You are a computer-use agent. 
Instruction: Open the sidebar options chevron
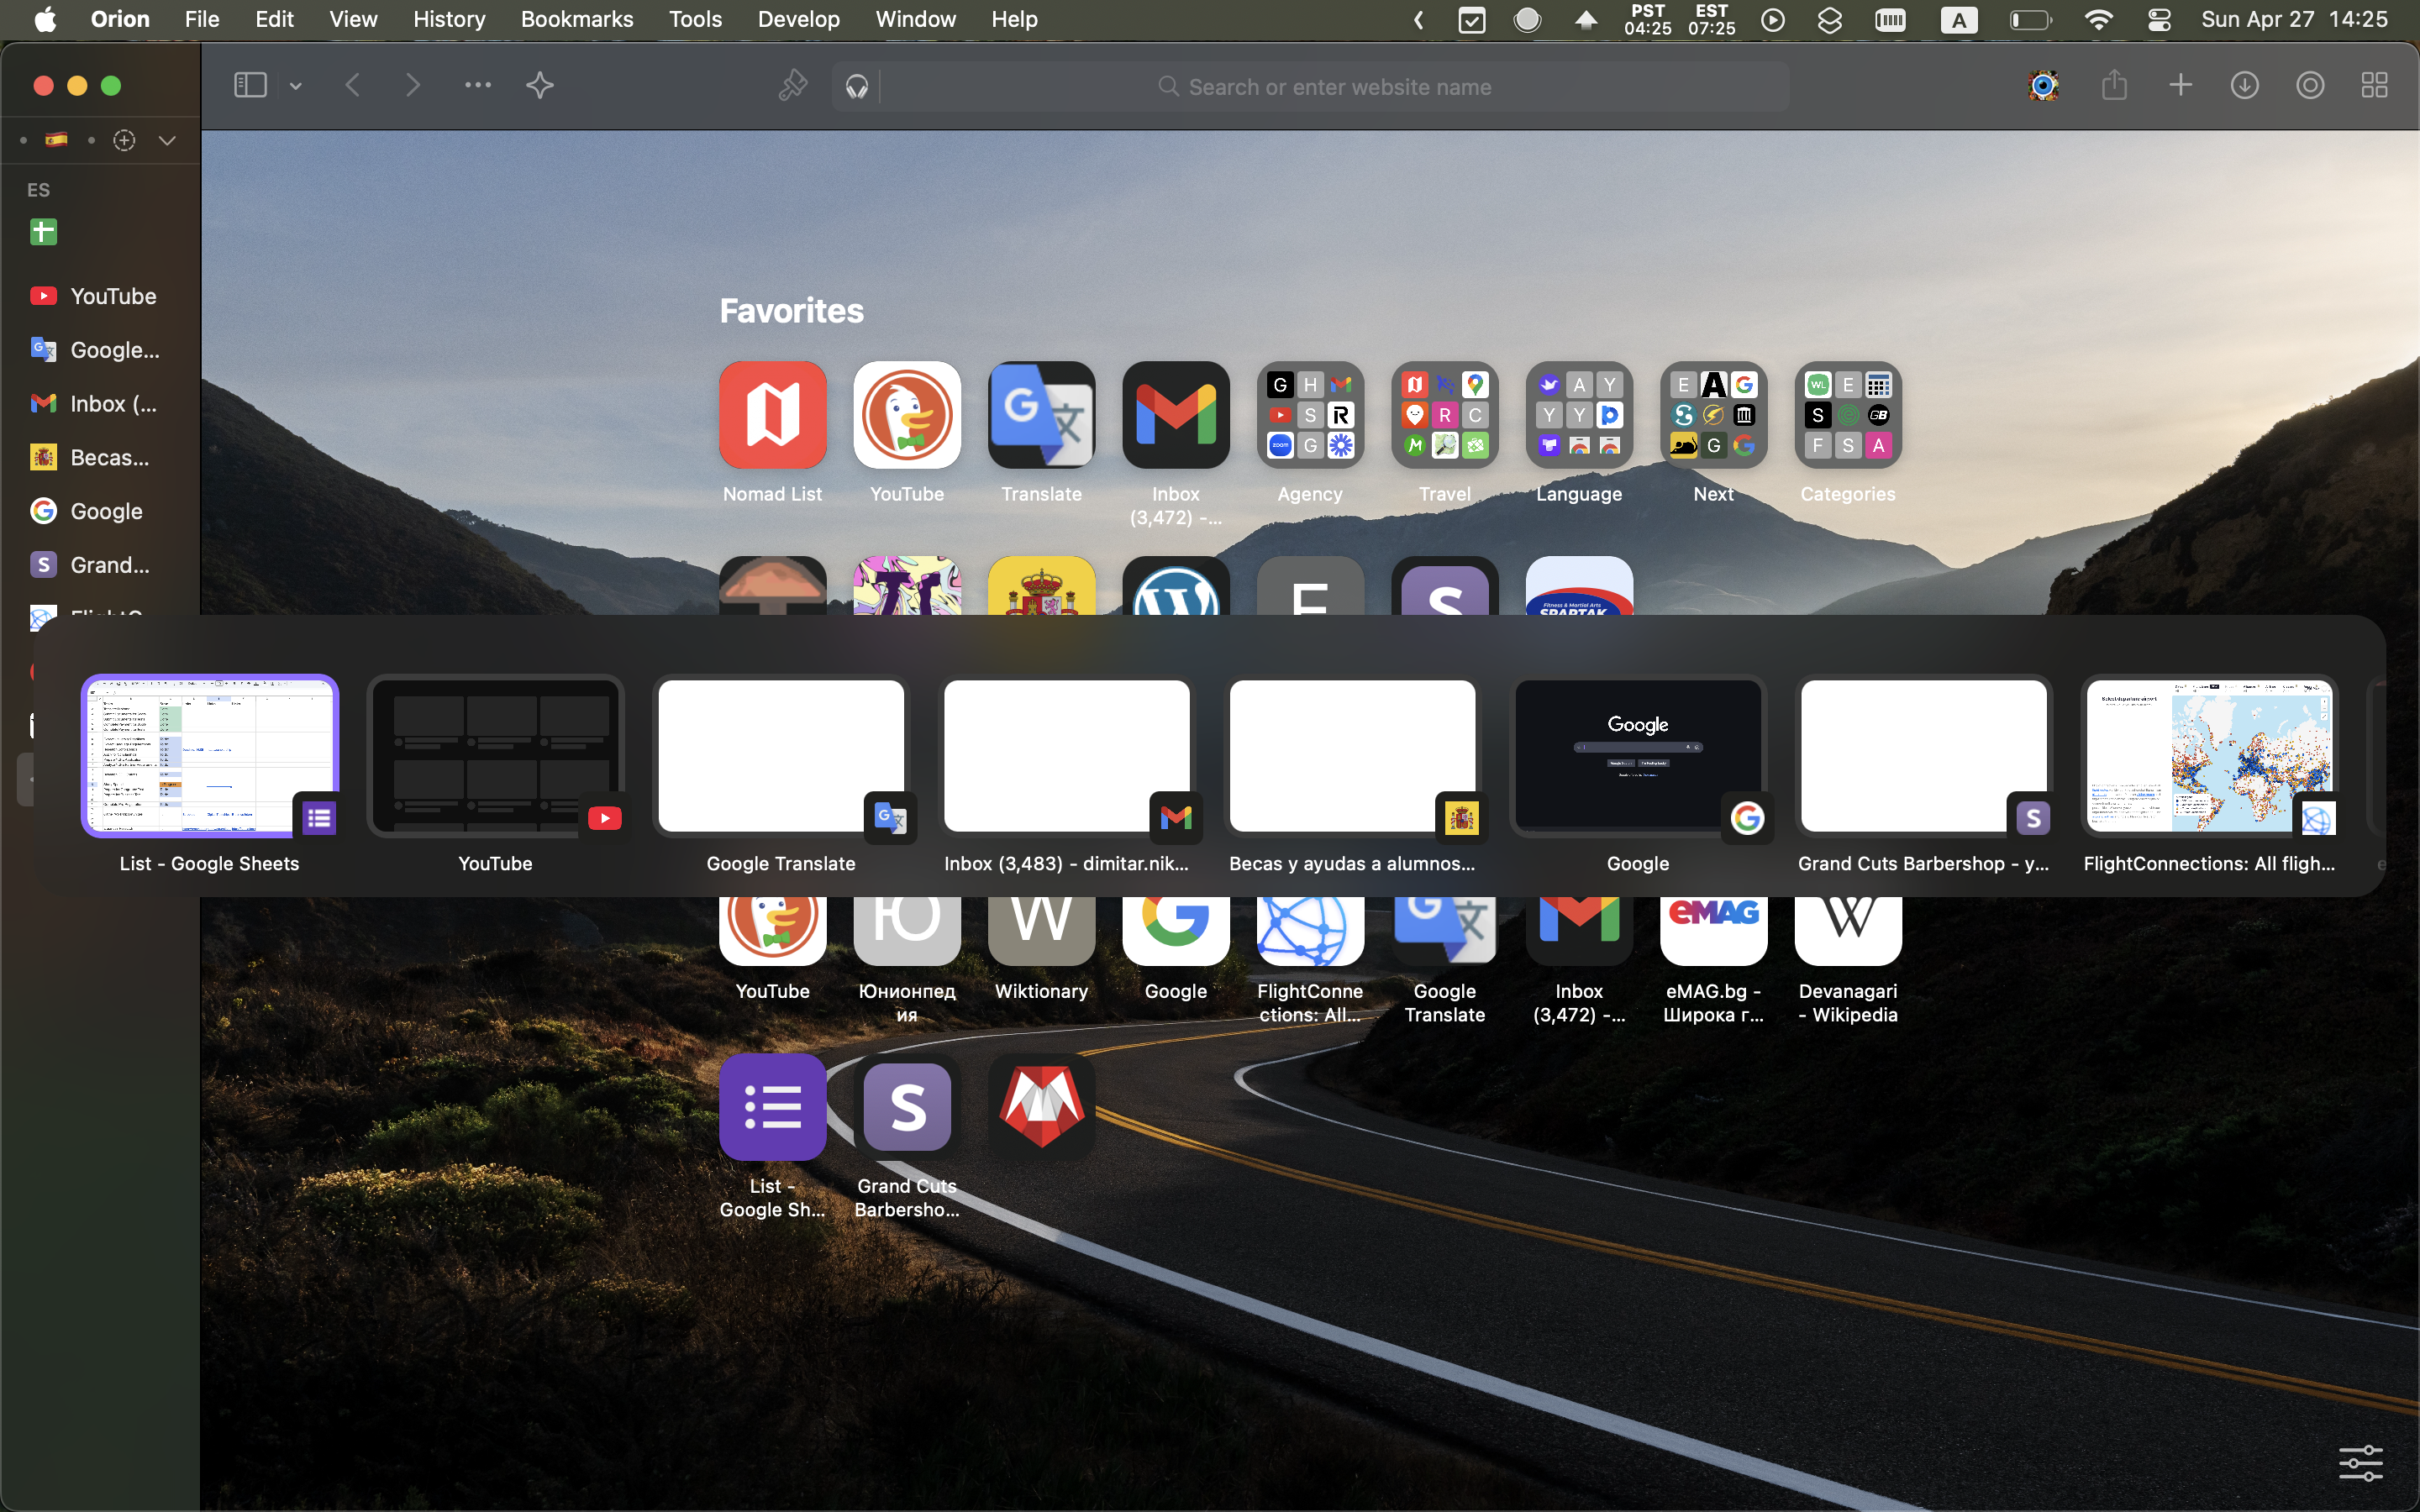294,86
